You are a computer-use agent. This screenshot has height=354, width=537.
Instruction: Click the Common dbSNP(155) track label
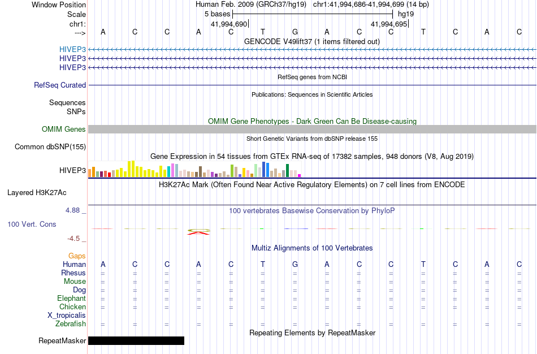tap(50, 146)
